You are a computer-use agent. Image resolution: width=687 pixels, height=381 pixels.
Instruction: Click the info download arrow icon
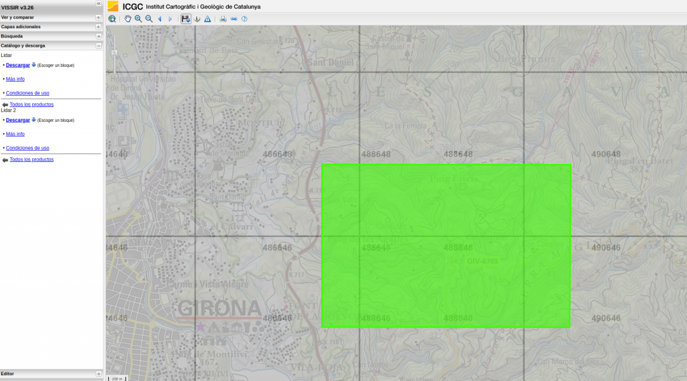pyautogui.click(x=197, y=19)
